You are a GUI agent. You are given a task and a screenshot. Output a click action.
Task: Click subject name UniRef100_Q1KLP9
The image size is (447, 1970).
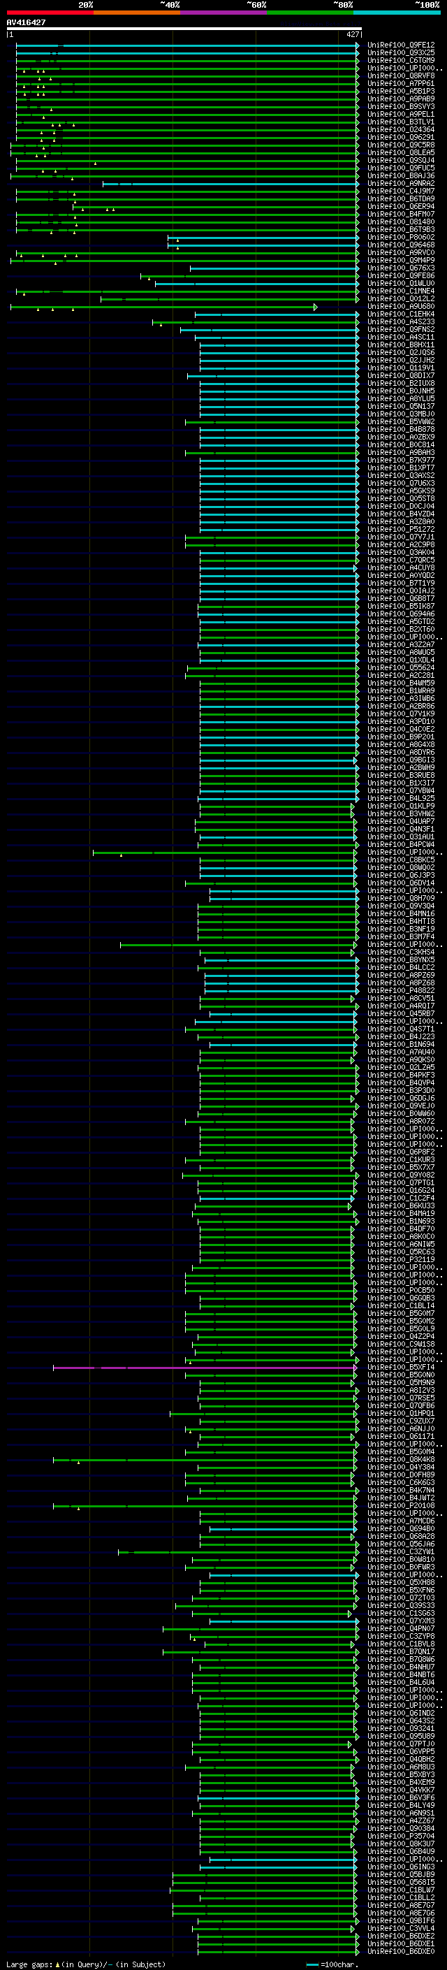click(x=401, y=806)
